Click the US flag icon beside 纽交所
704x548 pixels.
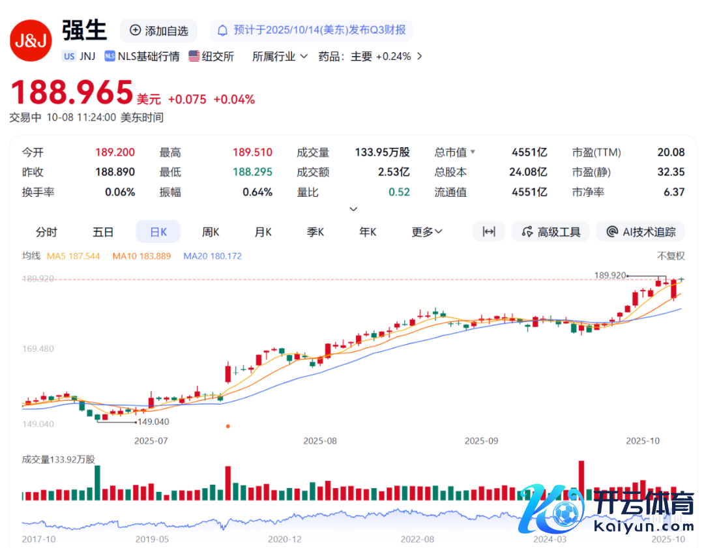(x=194, y=56)
